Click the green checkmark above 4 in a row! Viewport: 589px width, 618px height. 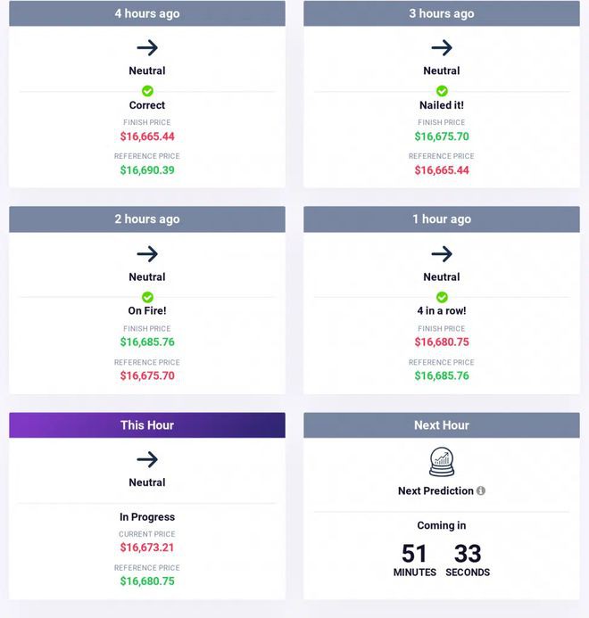[442, 297]
